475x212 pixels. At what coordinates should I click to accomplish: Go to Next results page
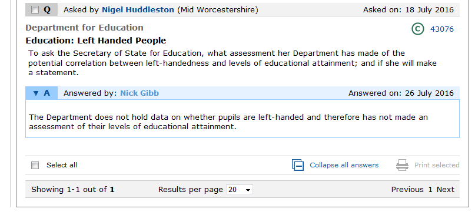(446, 190)
